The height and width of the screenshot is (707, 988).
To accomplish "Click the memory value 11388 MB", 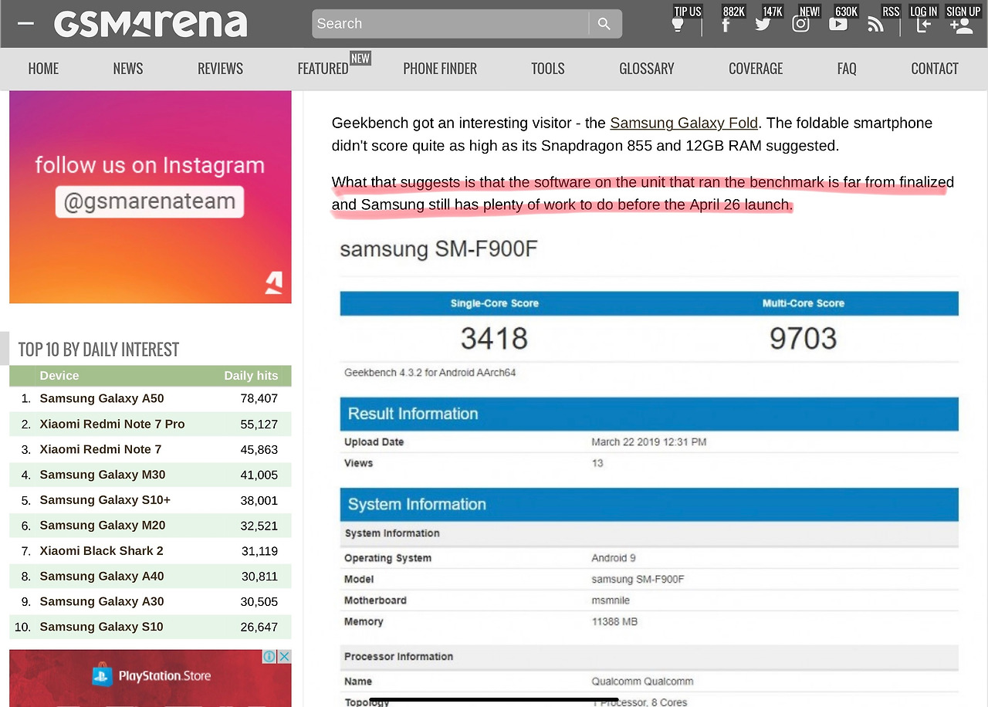I will [x=614, y=621].
